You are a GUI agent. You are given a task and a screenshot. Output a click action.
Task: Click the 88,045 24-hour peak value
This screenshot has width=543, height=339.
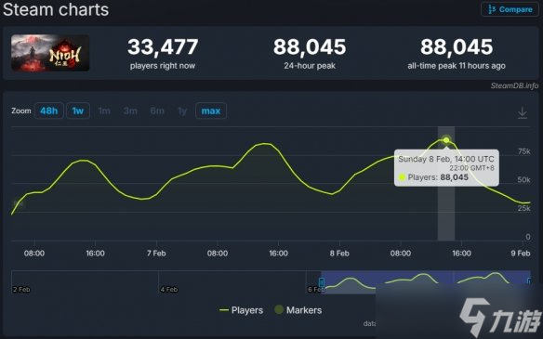pos(310,46)
